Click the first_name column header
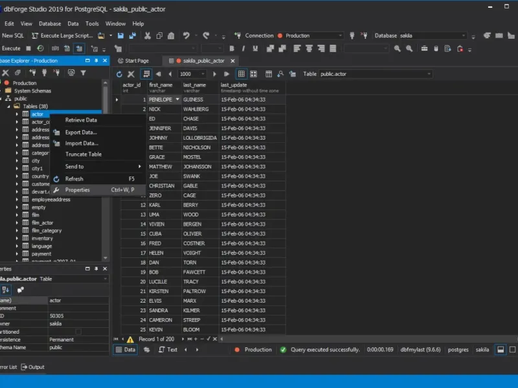 165,87
